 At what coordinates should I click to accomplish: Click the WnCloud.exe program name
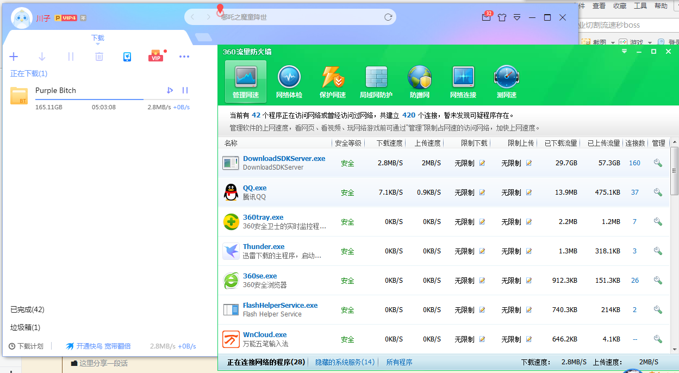(x=265, y=335)
